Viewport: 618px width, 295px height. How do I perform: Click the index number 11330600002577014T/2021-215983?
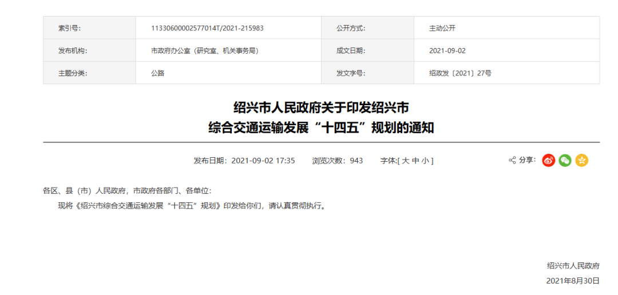[x=207, y=28]
